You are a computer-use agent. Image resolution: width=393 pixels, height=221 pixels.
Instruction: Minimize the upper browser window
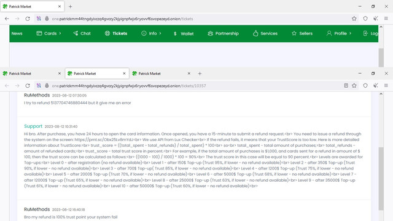coord(360,7)
